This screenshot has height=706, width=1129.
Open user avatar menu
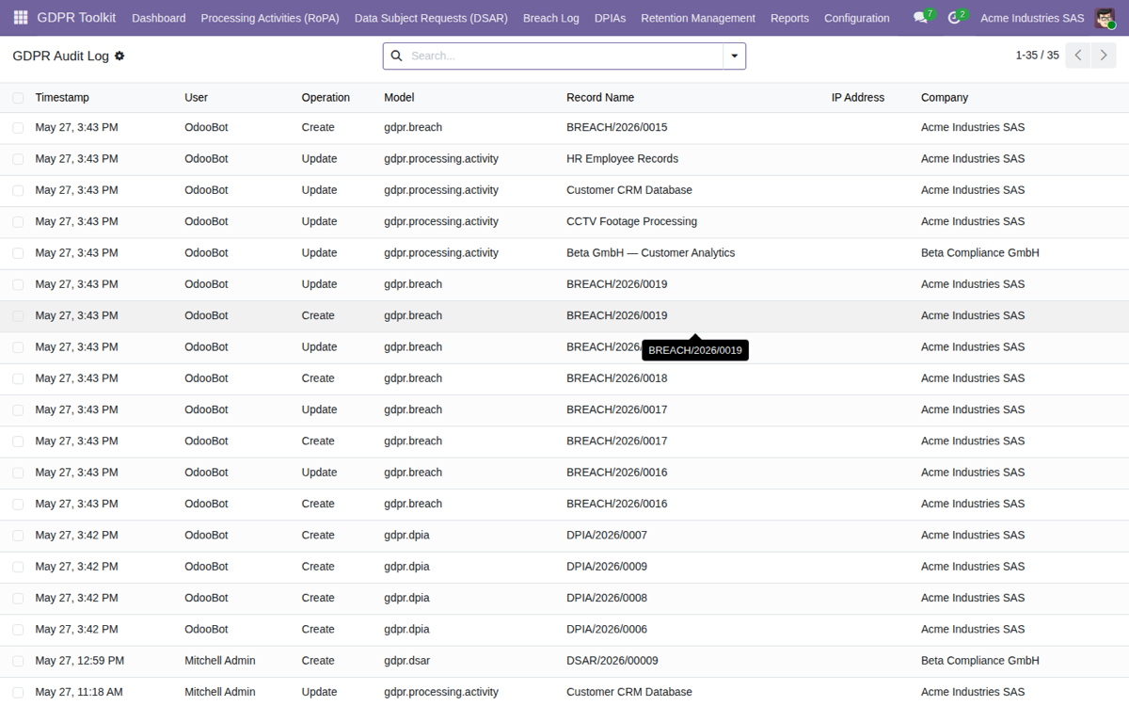1105,18
